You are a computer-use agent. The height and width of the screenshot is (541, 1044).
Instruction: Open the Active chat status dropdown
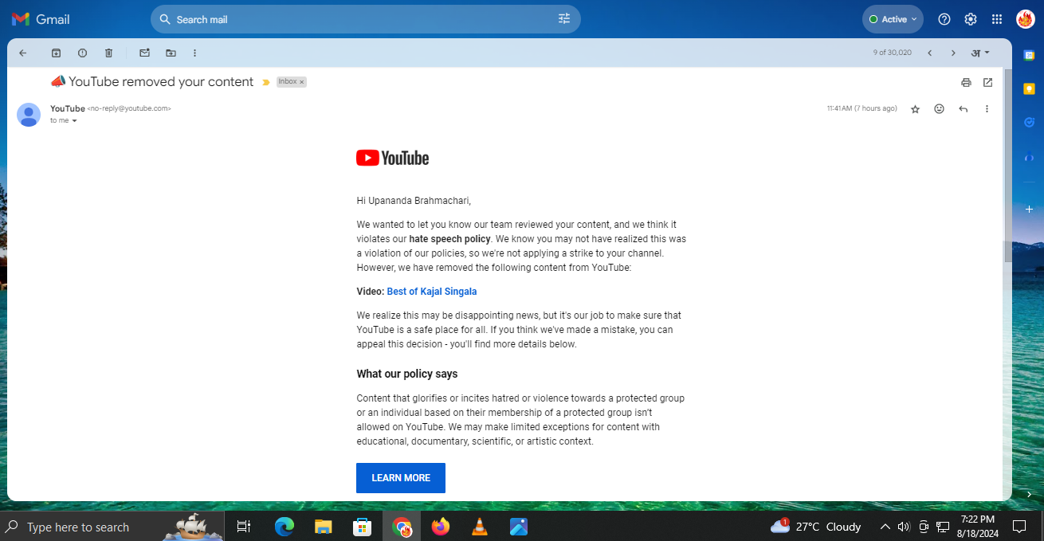click(892, 18)
